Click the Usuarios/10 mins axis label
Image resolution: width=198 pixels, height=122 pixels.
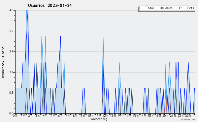[x=3, y=62]
